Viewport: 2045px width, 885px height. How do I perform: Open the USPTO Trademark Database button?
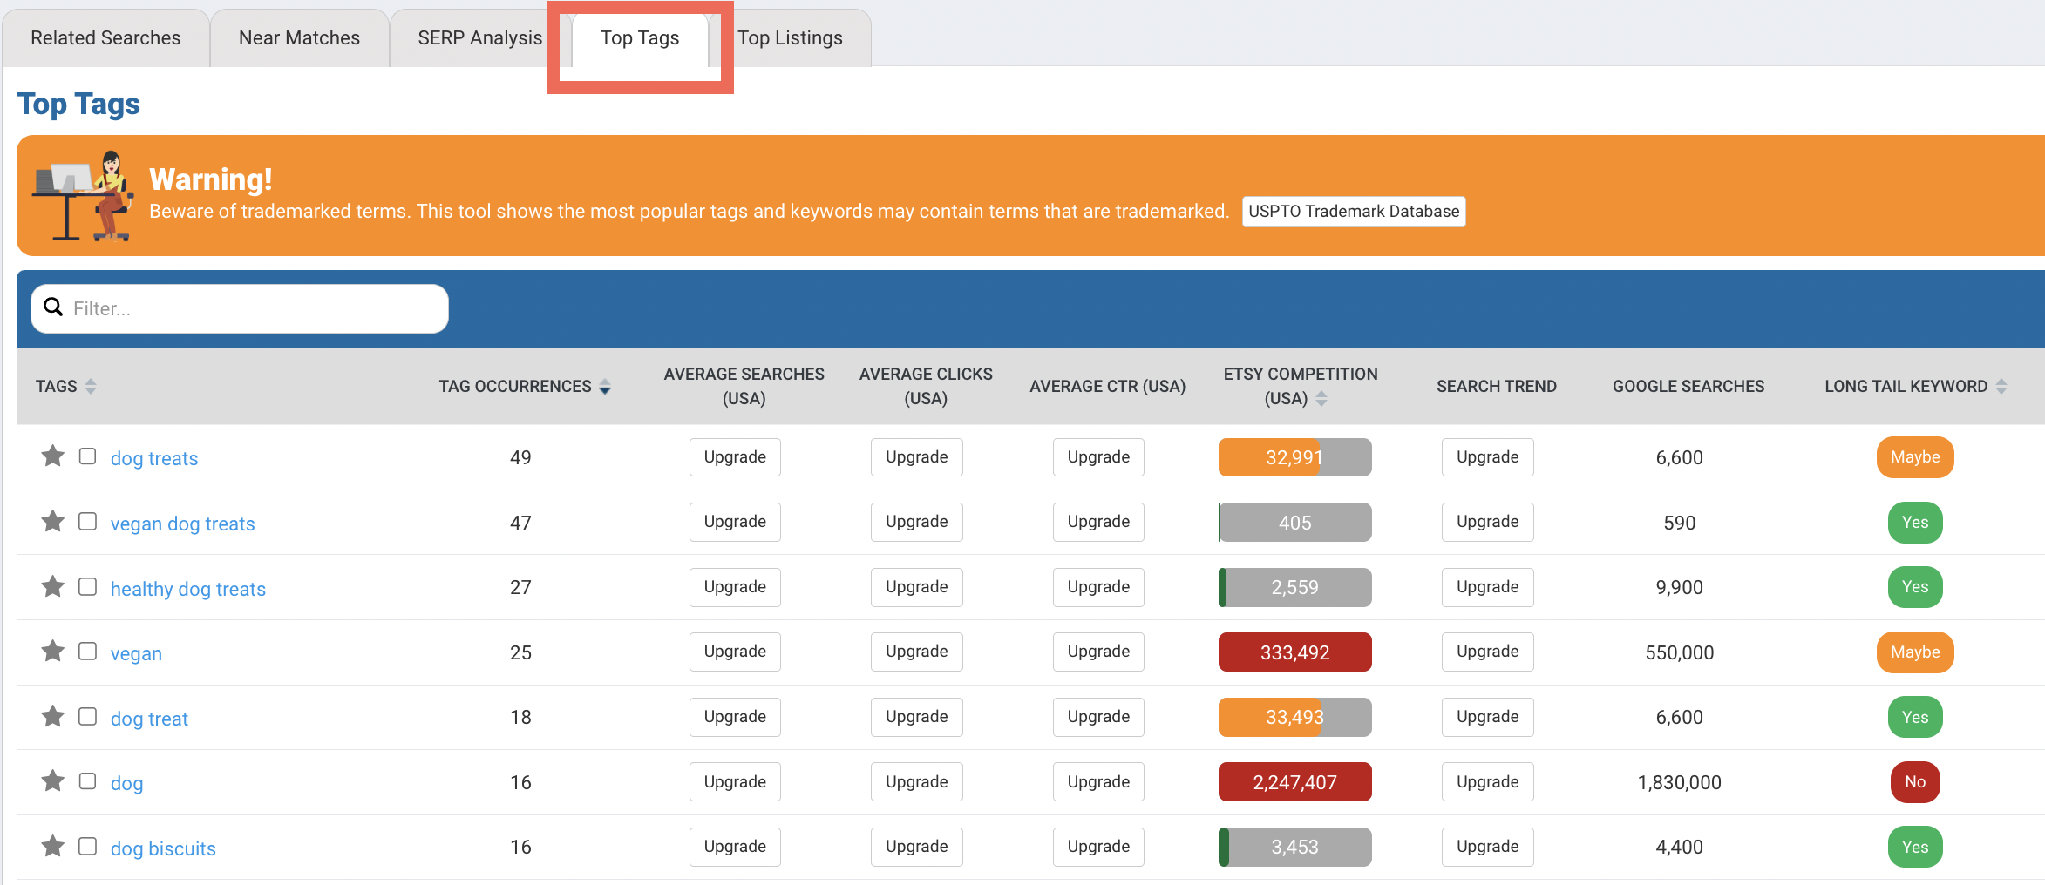pos(1354,212)
